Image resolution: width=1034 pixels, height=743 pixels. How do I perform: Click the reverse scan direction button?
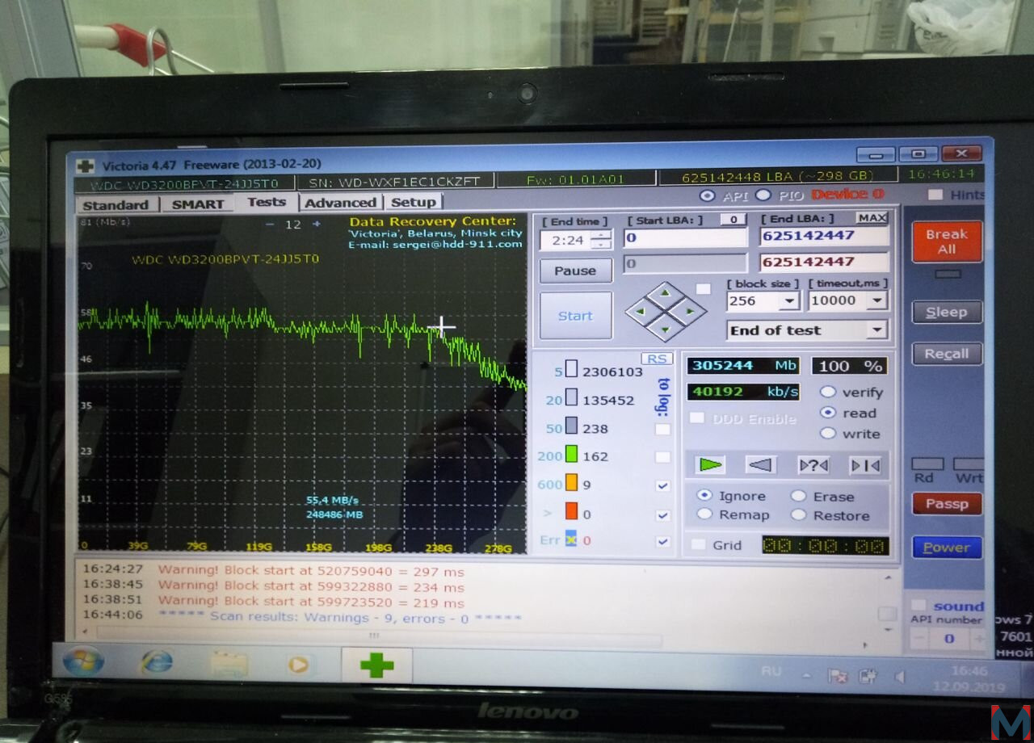click(x=761, y=464)
